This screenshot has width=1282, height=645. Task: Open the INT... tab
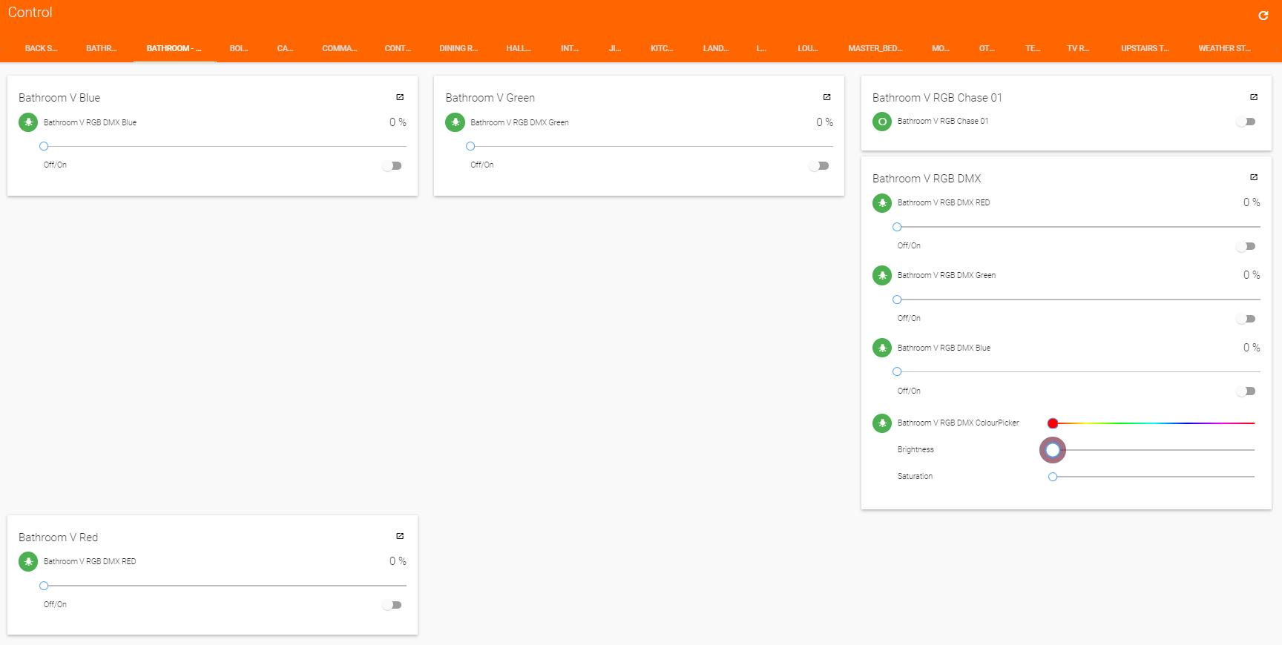[x=570, y=48]
